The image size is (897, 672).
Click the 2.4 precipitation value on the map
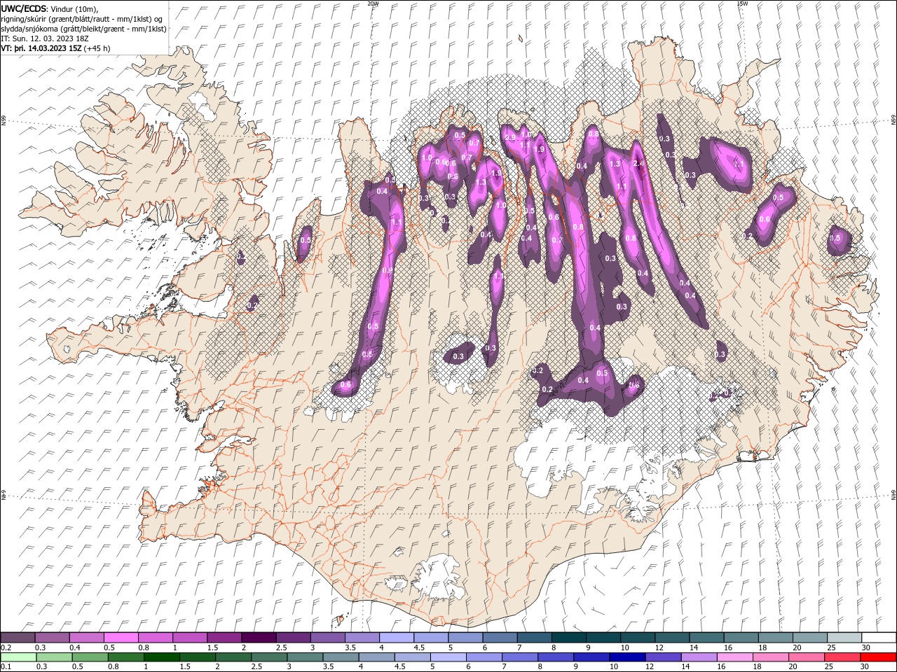[638, 163]
